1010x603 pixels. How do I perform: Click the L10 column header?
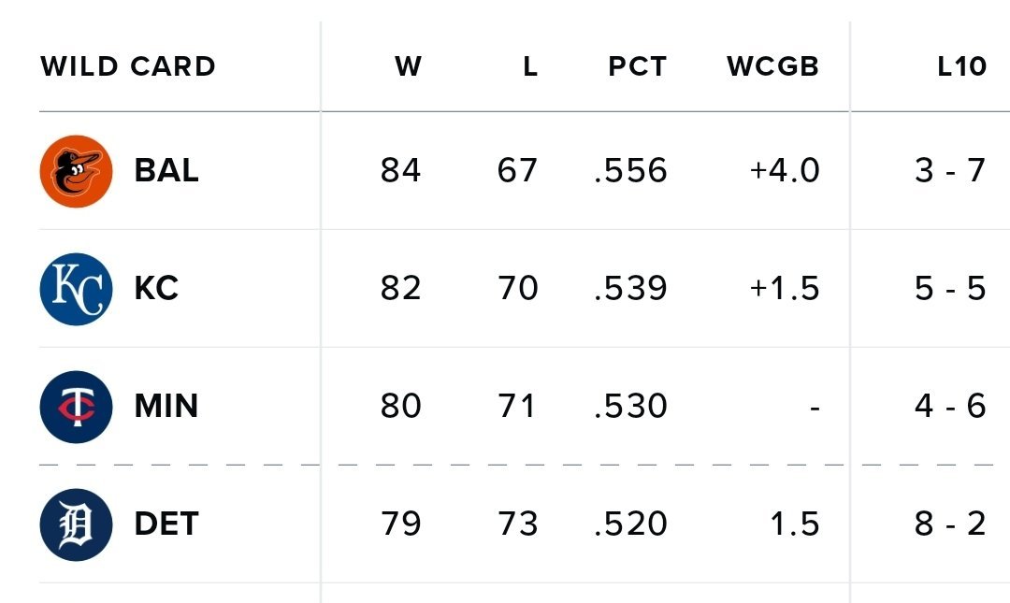click(961, 67)
